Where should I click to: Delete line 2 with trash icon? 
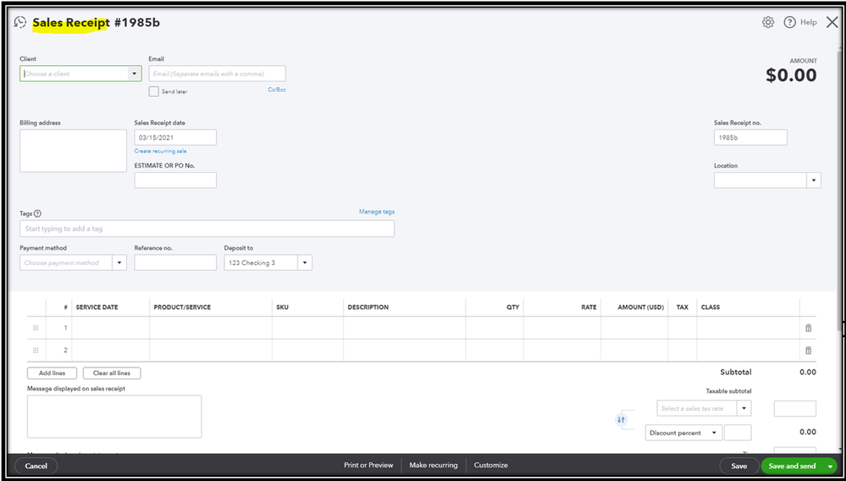(x=808, y=351)
